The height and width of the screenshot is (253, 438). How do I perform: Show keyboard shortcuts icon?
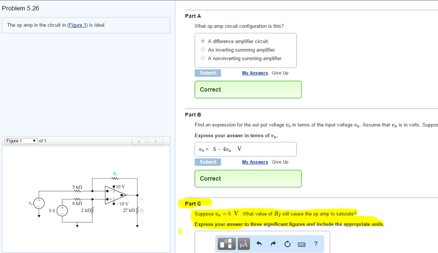click(302, 244)
